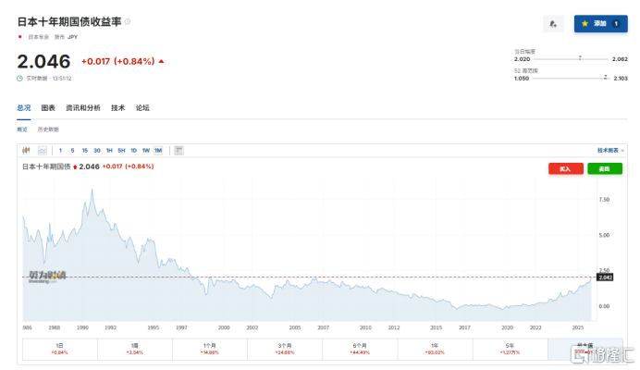
Task: Click the red 买入 button
Action: [x=566, y=168]
